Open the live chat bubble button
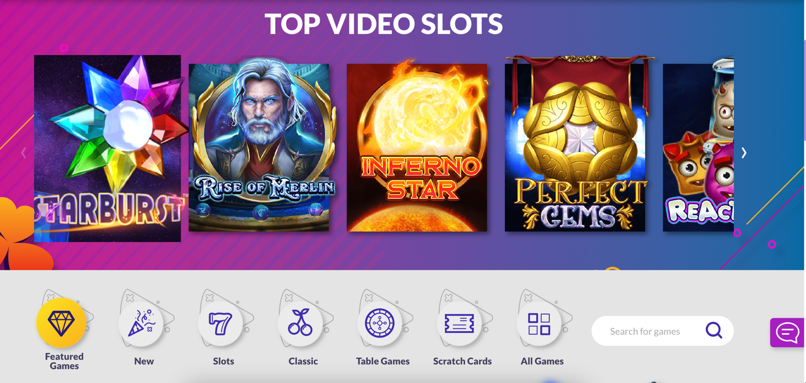Screen dimensions: 806x383 click(787, 332)
